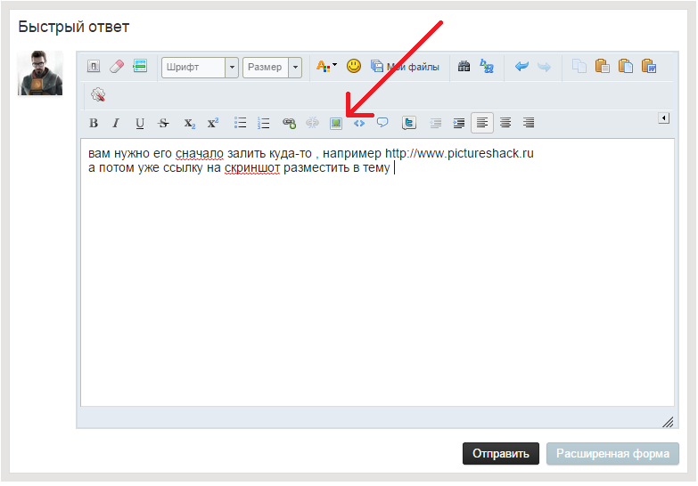The height and width of the screenshot is (486, 698).
Task: Click the gear editor options icon
Action: point(98,94)
